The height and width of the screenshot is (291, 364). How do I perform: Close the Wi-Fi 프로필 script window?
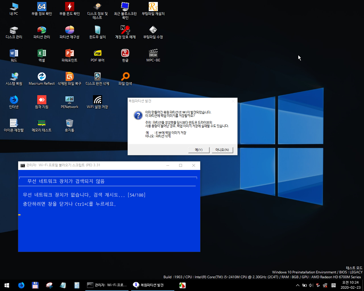point(194,165)
